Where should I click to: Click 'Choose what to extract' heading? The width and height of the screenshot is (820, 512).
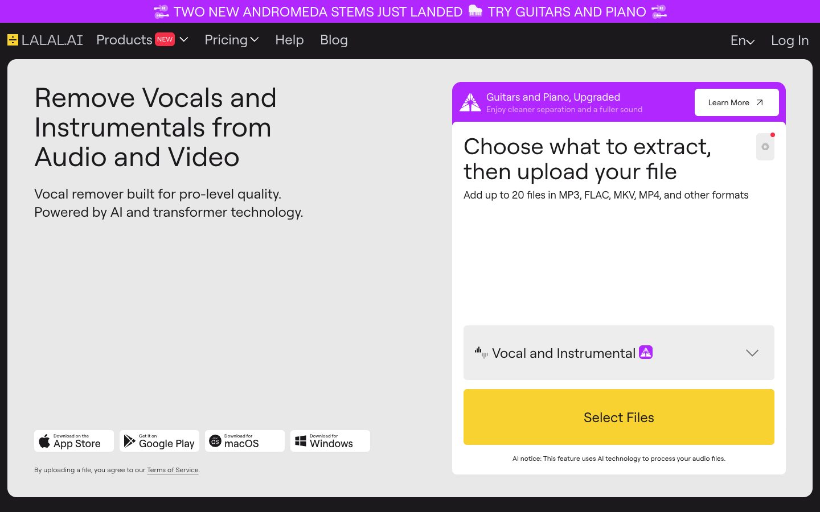point(588,159)
